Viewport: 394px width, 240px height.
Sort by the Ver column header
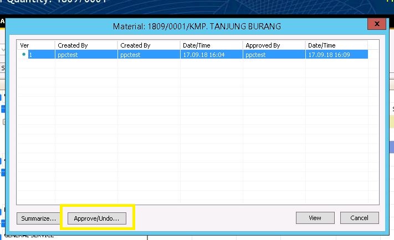coord(35,45)
